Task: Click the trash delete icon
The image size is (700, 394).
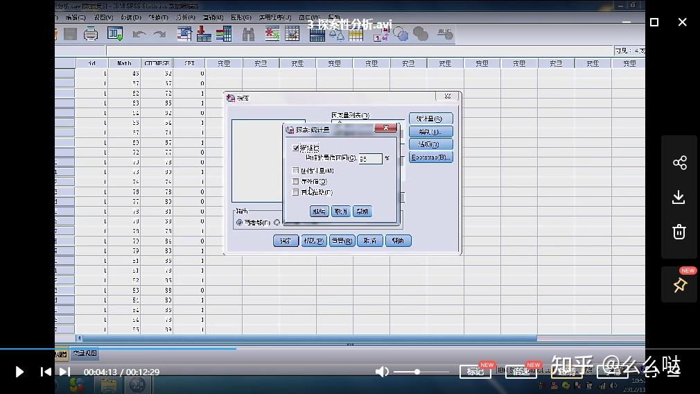Action: pos(679,232)
